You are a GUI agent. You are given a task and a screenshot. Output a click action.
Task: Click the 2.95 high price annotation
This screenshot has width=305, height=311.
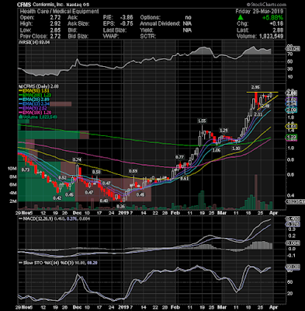(255, 87)
